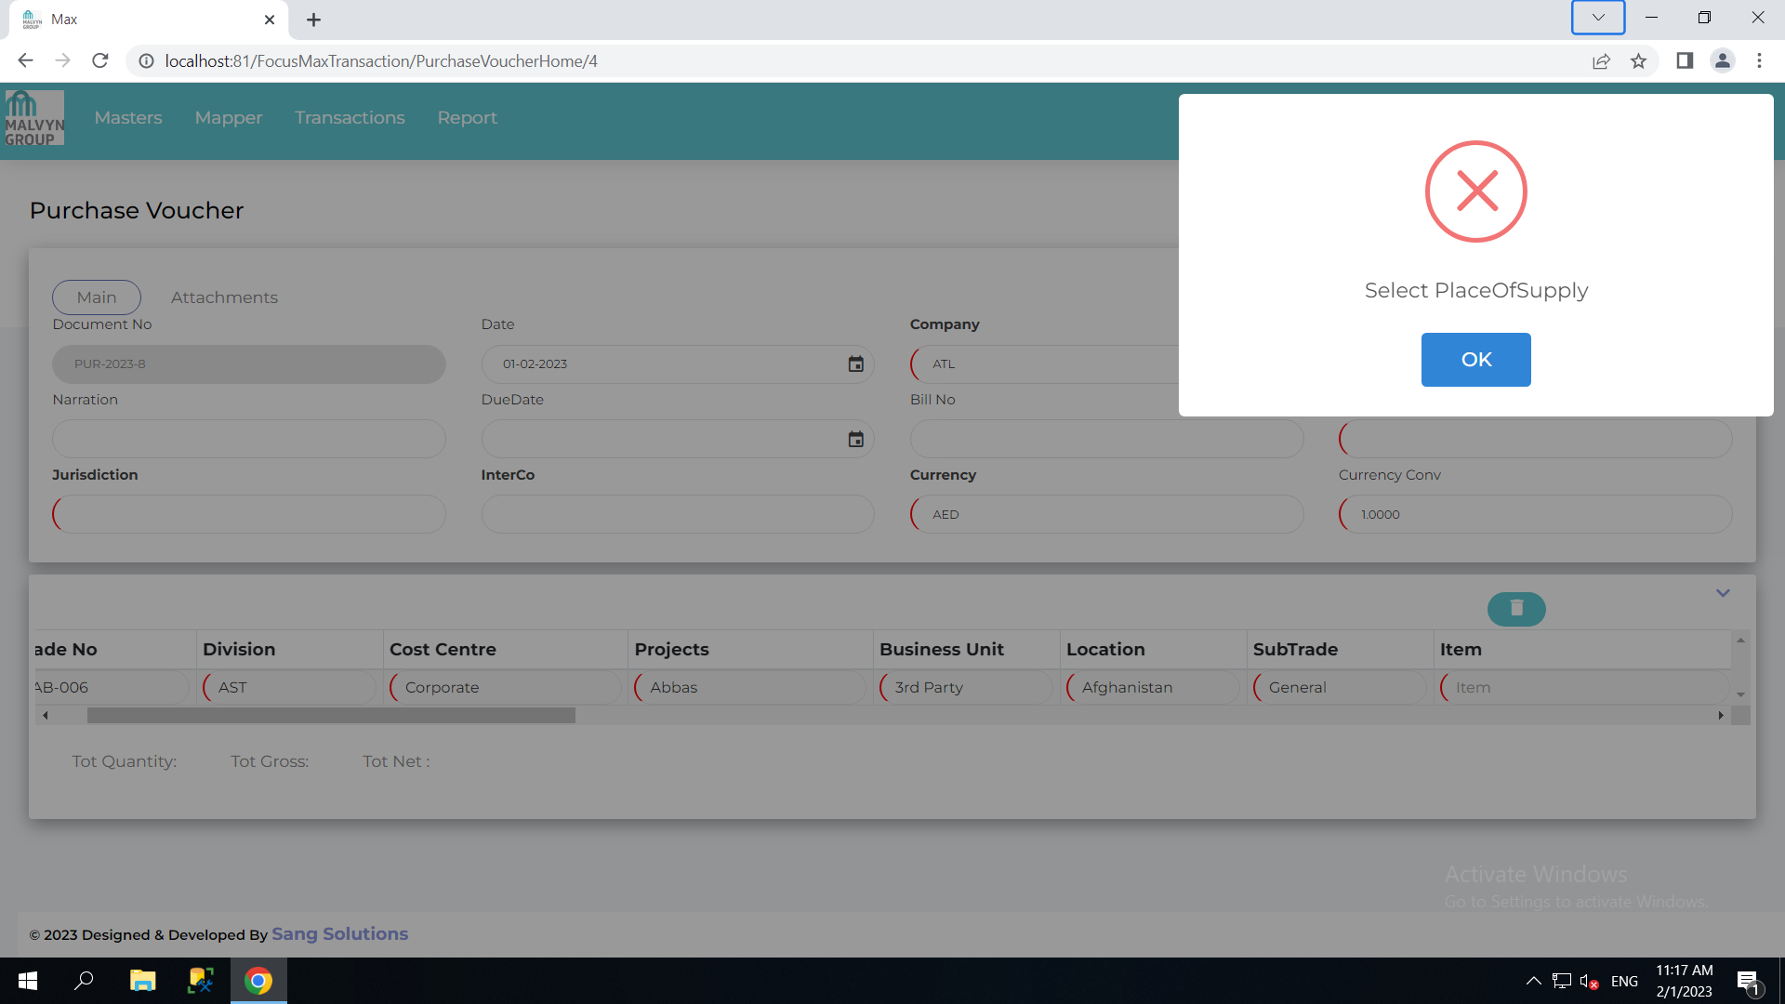Open the DueDate calendar picker icon
Screen dimensions: 1785x1004
click(x=855, y=440)
